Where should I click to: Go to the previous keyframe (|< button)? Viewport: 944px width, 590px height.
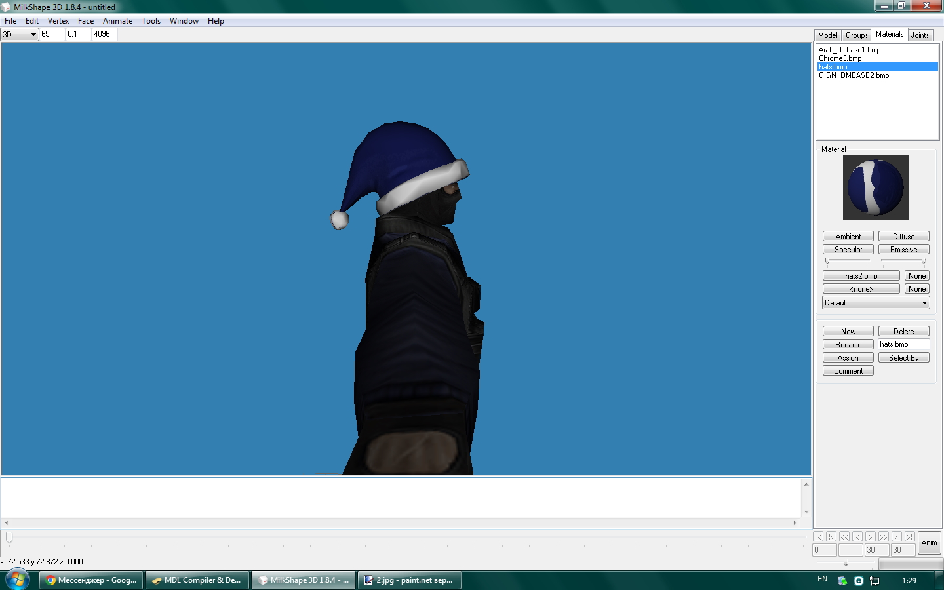831,536
